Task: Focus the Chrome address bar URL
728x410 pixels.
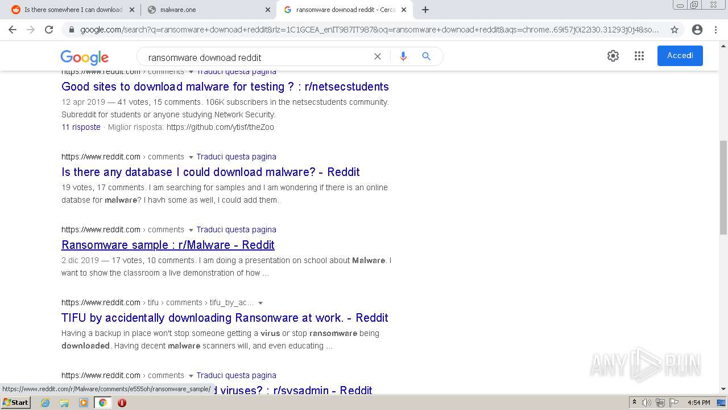Action: 370,30
